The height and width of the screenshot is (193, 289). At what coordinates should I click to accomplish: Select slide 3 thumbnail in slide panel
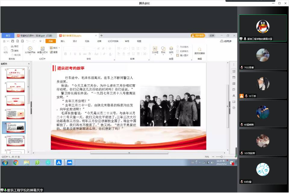pos(16,100)
